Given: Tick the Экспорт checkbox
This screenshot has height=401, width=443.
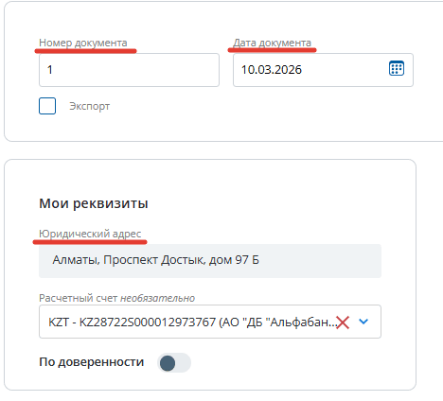Looking at the screenshot, I should [47, 106].
